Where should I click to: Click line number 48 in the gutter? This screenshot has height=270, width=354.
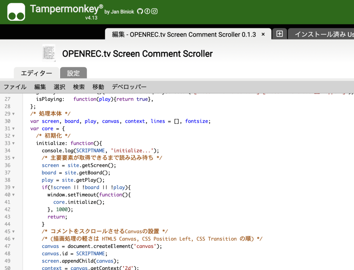pyautogui.click(x=7, y=253)
